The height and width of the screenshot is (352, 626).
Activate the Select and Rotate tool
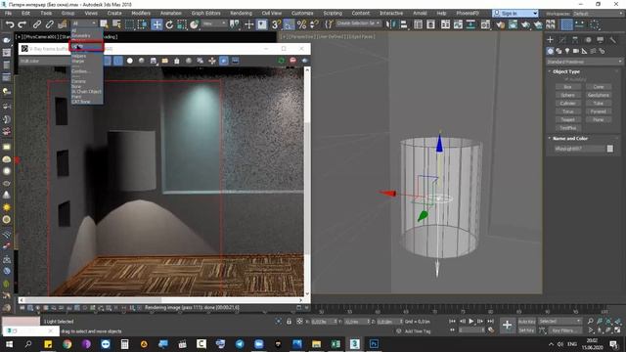tap(169, 24)
